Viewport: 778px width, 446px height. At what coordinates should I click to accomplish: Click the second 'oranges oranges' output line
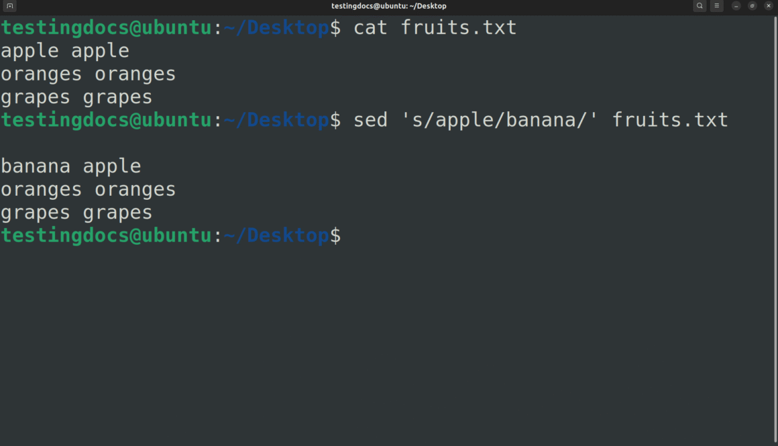click(x=88, y=190)
